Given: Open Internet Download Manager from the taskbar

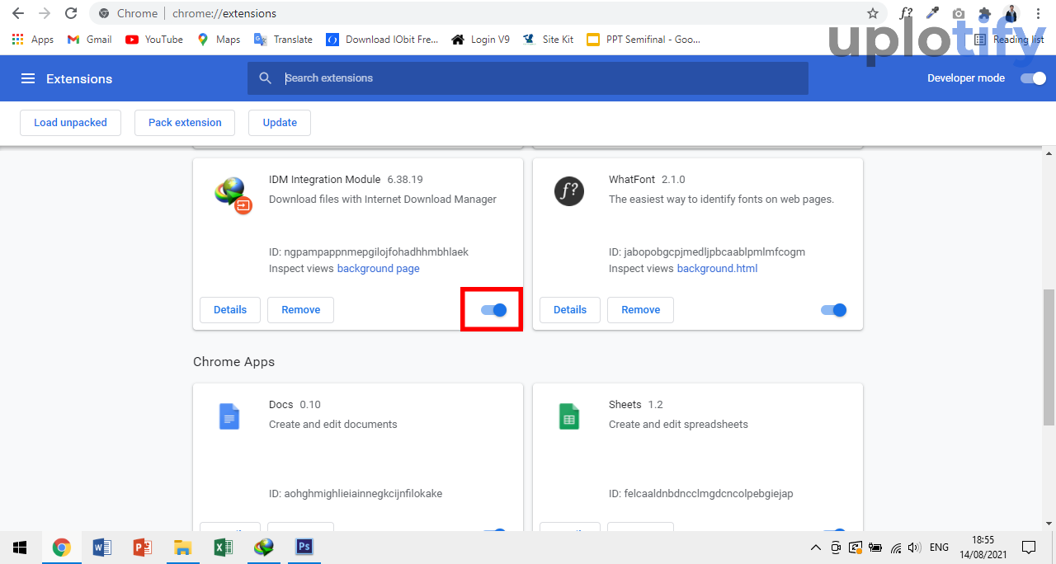Looking at the screenshot, I should pos(264,548).
